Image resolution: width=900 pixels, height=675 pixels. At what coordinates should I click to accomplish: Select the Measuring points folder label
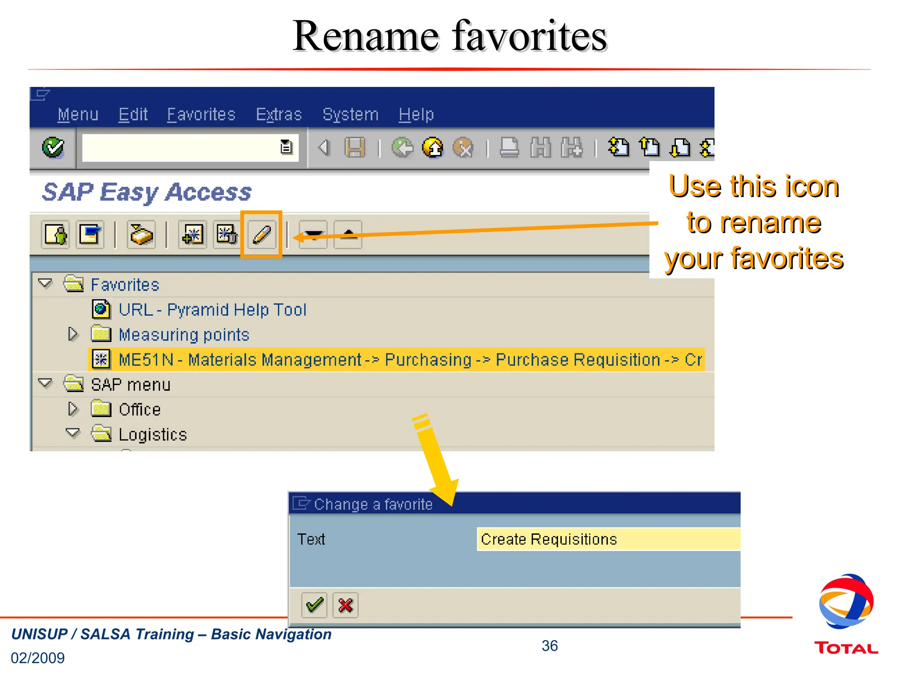click(184, 335)
